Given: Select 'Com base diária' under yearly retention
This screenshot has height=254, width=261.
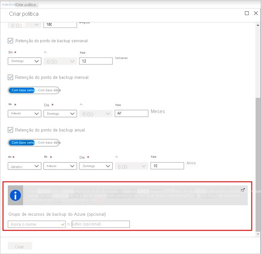Looking at the screenshot, I should point(49,143).
